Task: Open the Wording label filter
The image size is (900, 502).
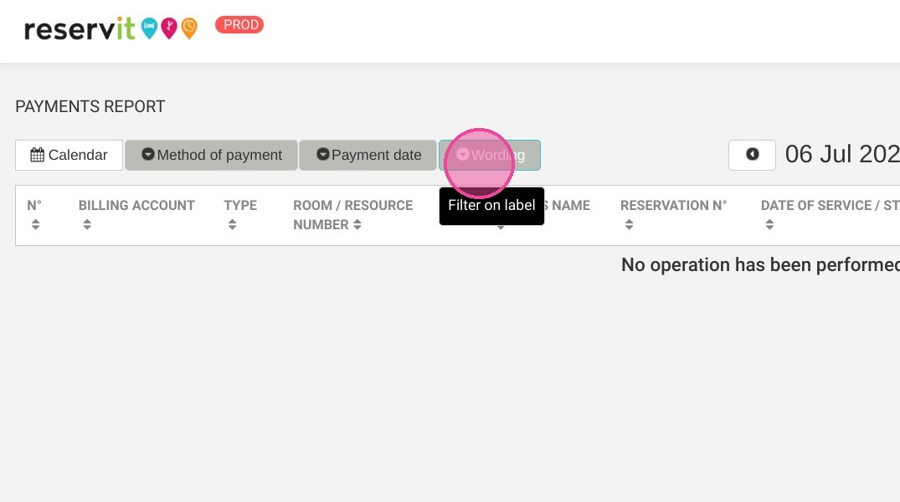Action: (490, 155)
